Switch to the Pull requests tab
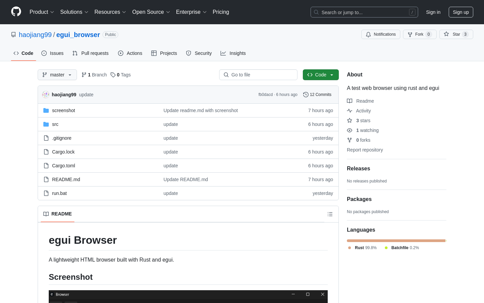The image size is (484, 303). coord(90,53)
